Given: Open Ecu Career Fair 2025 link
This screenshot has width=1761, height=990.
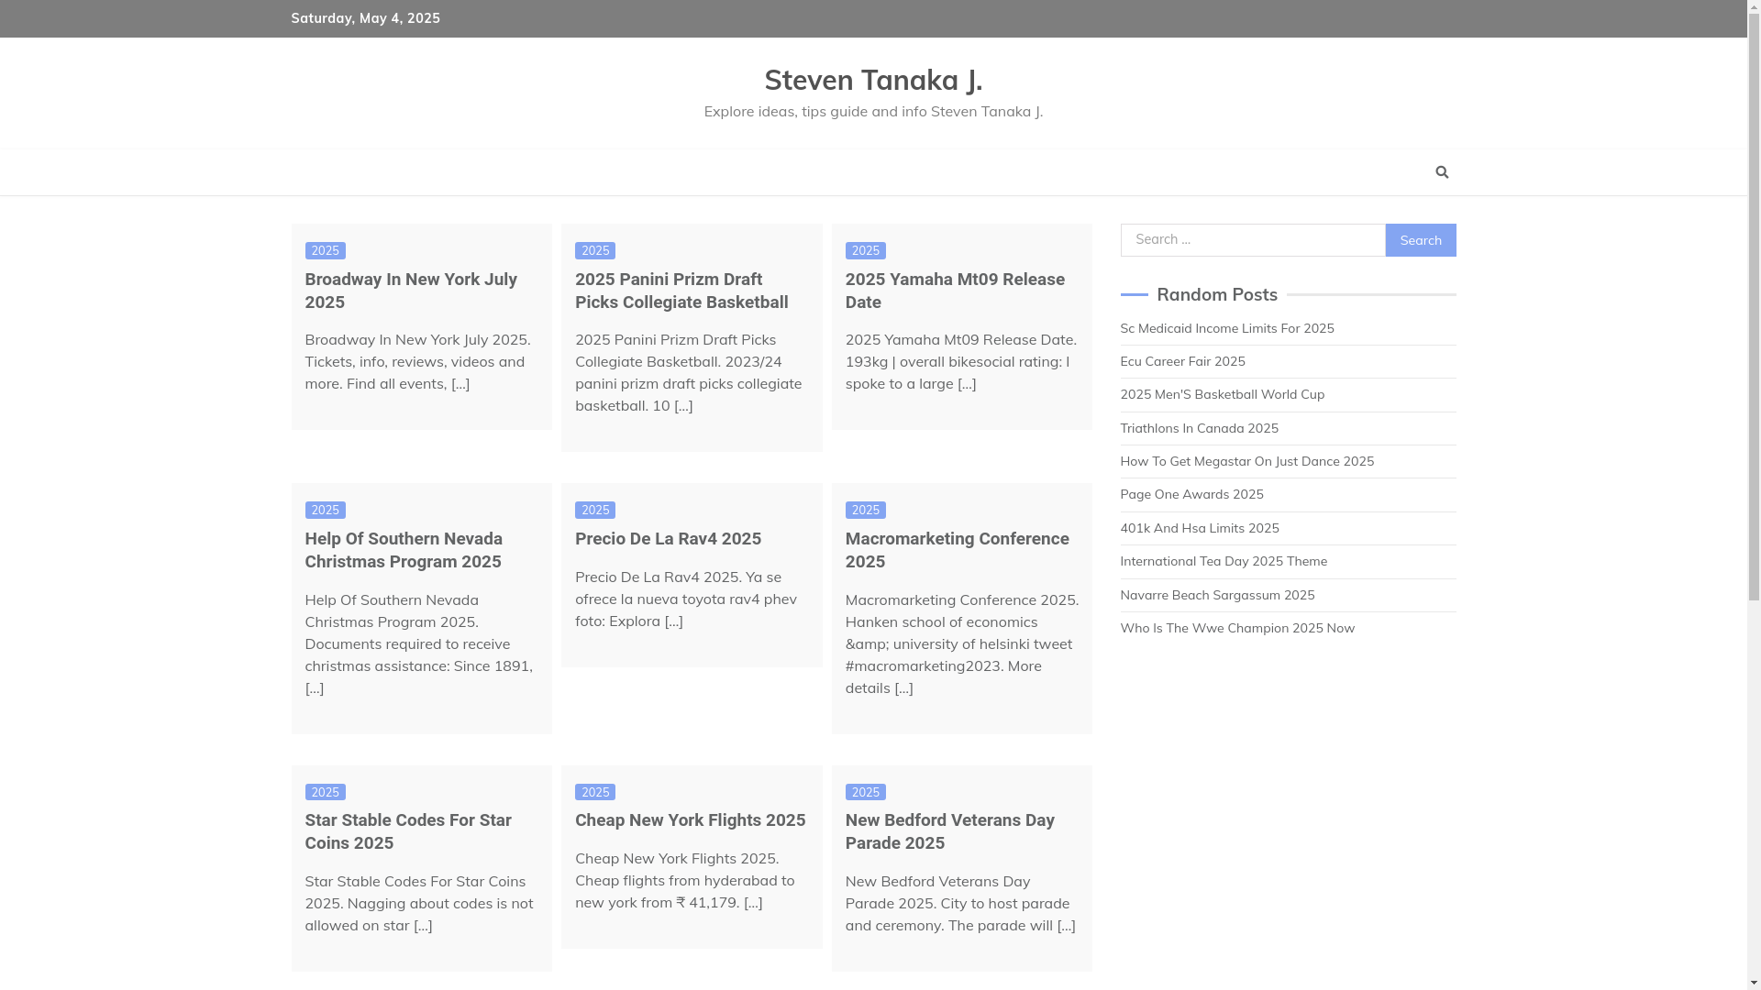Looking at the screenshot, I should pyautogui.click(x=1182, y=361).
